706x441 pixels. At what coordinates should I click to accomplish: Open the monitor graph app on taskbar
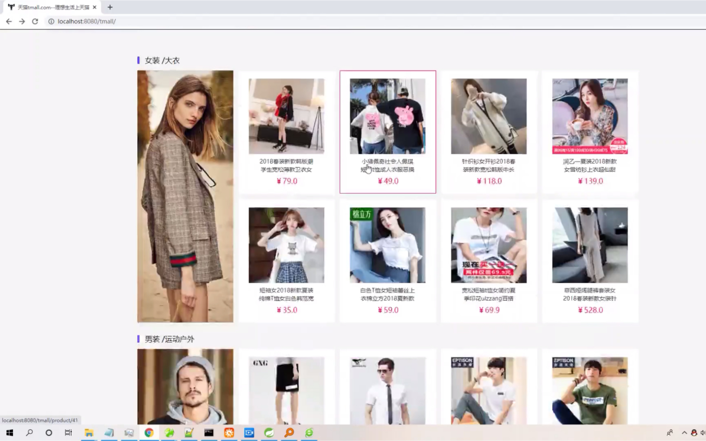(129, 433)
